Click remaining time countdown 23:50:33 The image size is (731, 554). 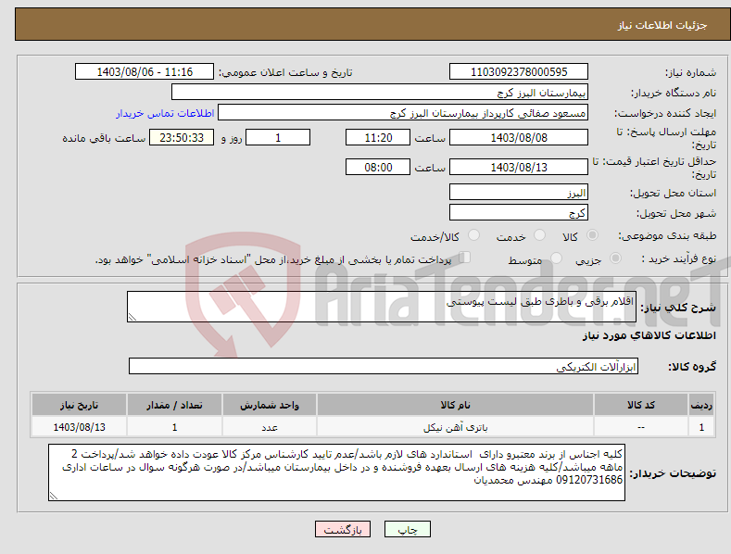pyautogui.click(x=182, y=137)
